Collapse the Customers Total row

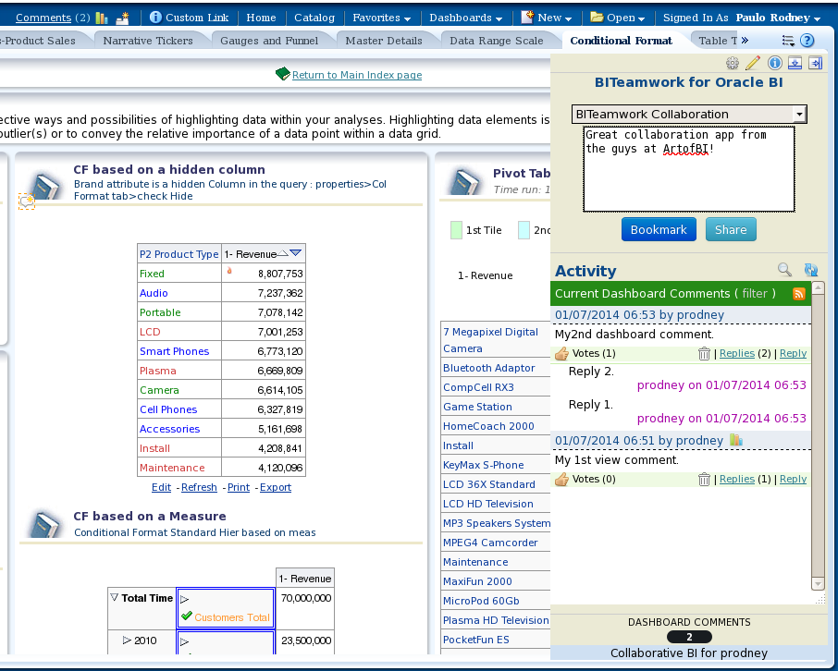coord(185,600)
